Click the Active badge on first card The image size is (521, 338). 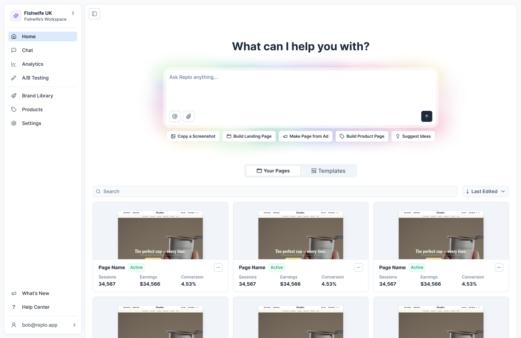pos(136,267)
